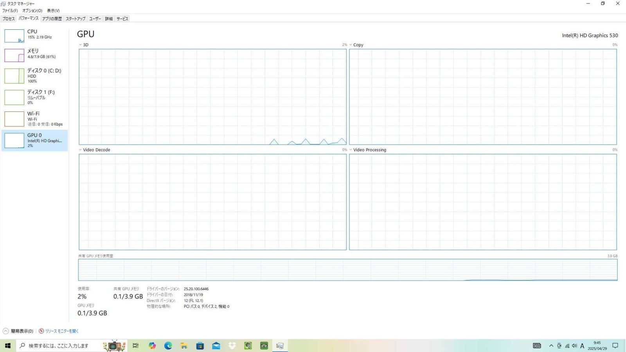Select the GPU 0 sidebar entry

34,140
